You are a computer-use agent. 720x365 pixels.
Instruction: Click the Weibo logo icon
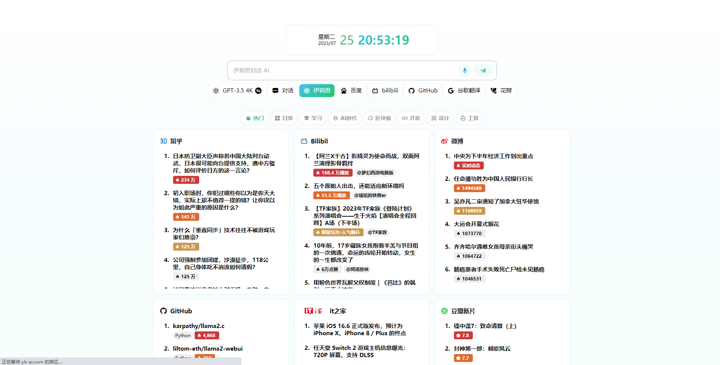(444, 141)
